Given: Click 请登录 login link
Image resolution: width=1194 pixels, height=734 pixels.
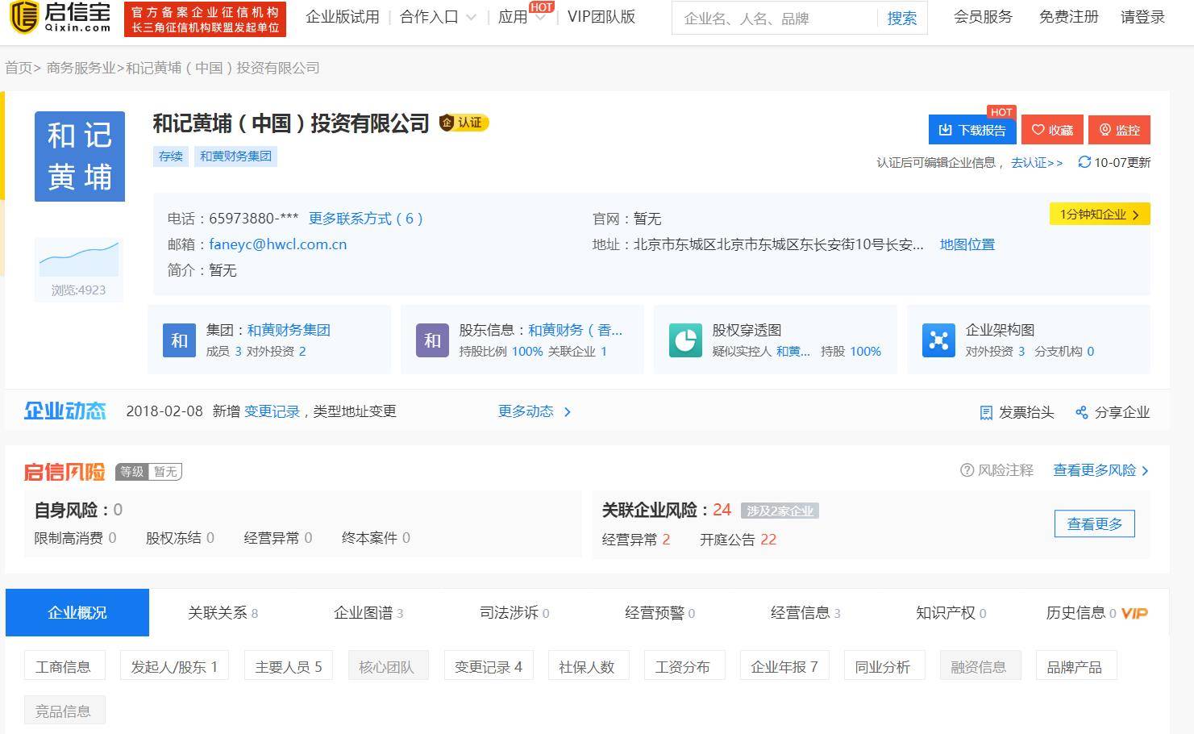Looking at the screenshot, I should [x=1142, y=17].
